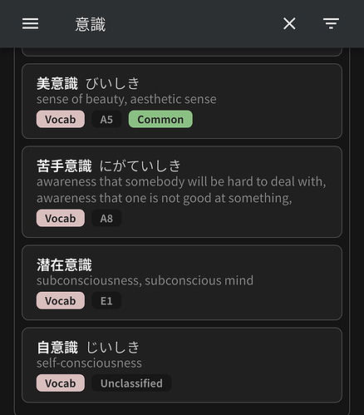Open the hamburger navigation menu
The image size is (364, 415).
point(31,23)
